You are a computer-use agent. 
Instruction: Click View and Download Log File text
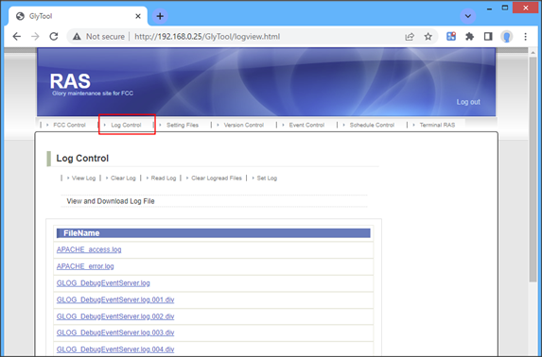tap(111, 201)
